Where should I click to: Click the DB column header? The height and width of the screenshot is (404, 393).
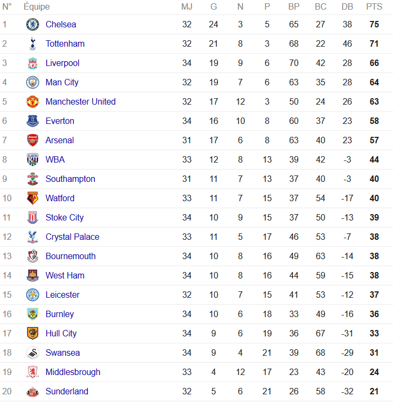pos(347,6)
